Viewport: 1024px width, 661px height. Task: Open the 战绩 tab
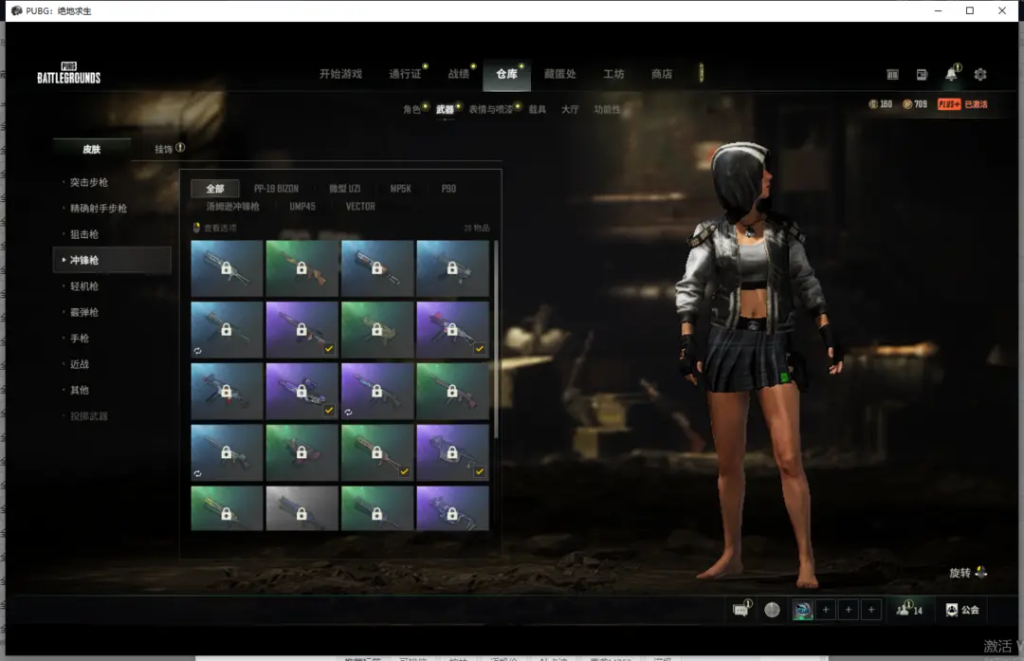pyautogui.click(x=459, y=74)
